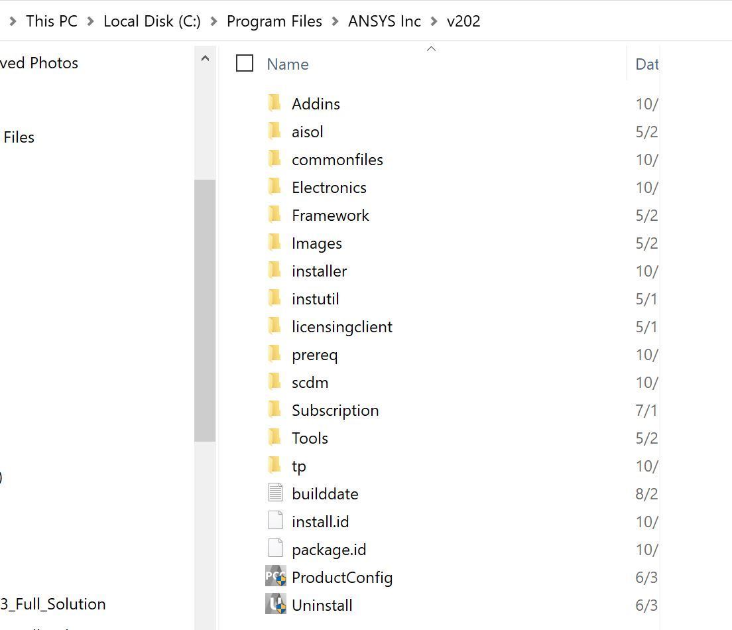Select the installer folder name
This screenshot has width=732, height=630.
(x=320, y=271)
